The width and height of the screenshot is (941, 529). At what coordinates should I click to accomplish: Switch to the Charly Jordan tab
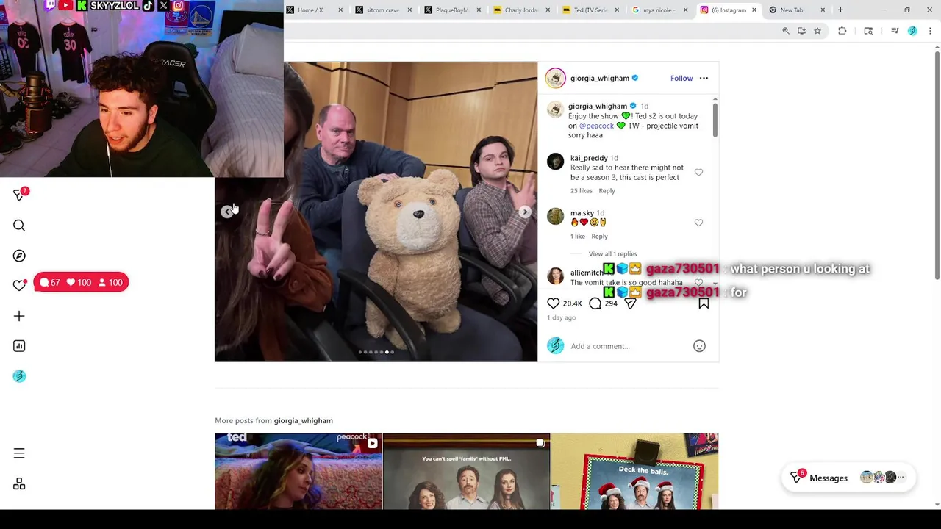point(520,10)
